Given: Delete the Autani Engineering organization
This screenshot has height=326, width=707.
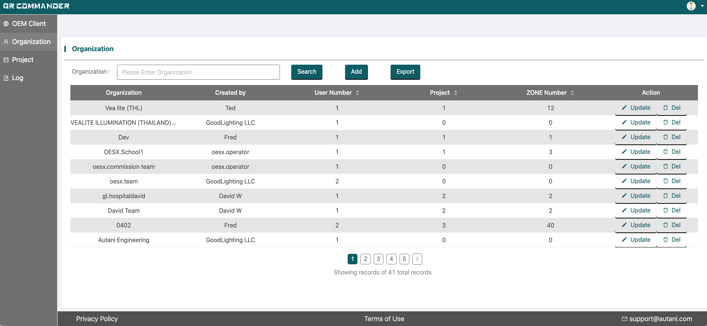Looking at the screenshot, I should pos(672,240).
